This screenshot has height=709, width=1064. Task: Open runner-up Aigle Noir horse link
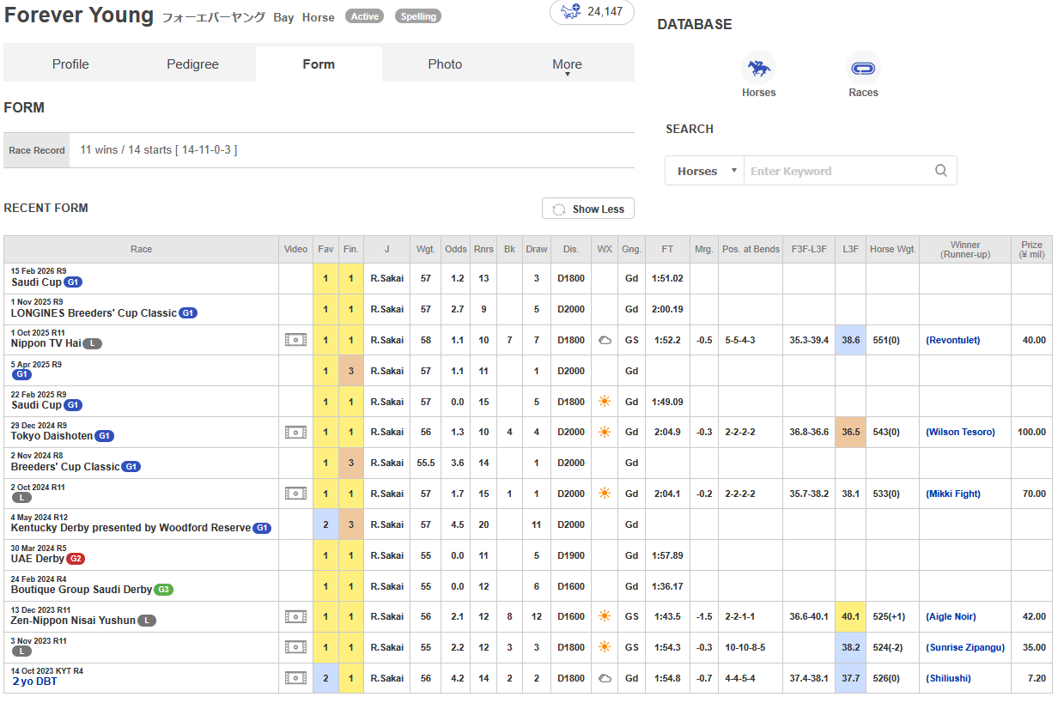pos(951,616)
